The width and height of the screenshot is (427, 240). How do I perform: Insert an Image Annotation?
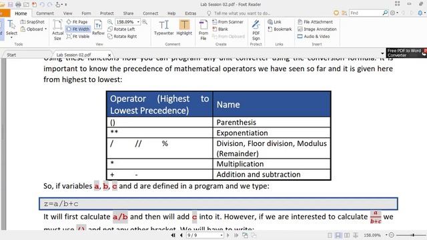tap(317, 29)
